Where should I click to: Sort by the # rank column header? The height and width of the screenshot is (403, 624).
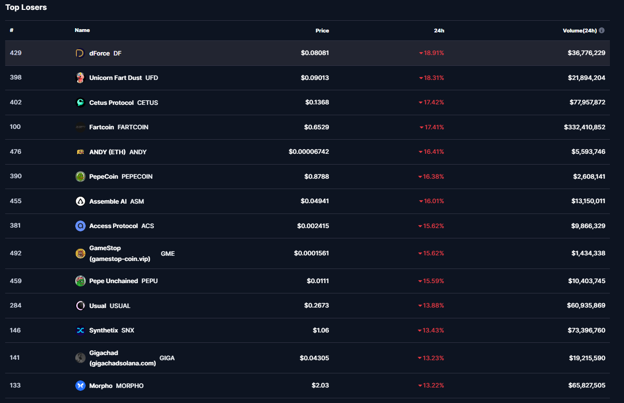pyautogui.click(x=12, y=30)
